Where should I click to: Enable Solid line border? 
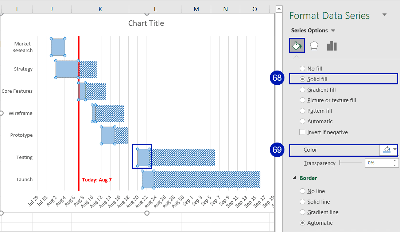[x=302, y=201]
